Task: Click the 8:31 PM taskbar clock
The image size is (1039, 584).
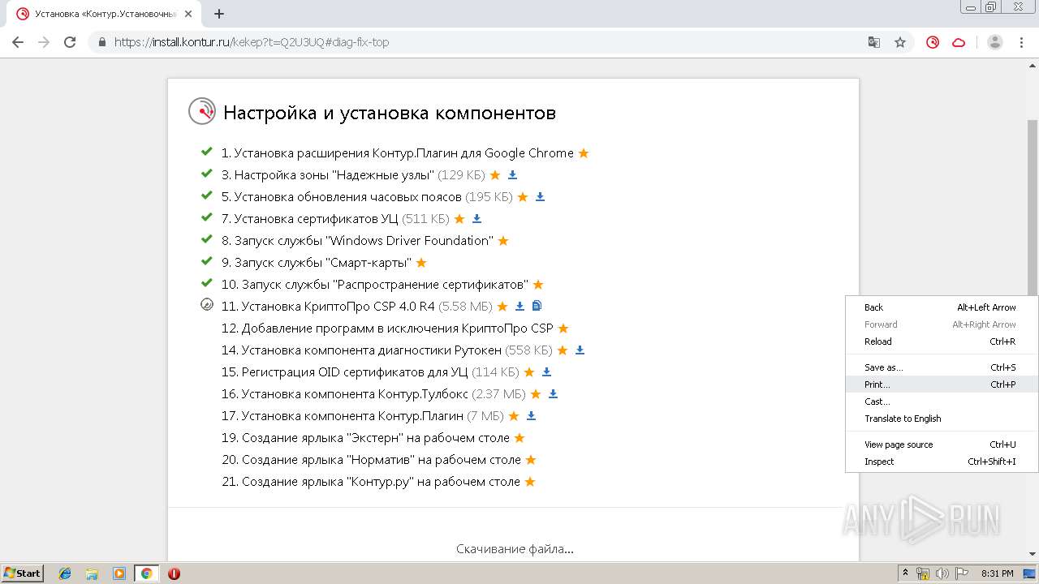Action: tap(997, 573)
